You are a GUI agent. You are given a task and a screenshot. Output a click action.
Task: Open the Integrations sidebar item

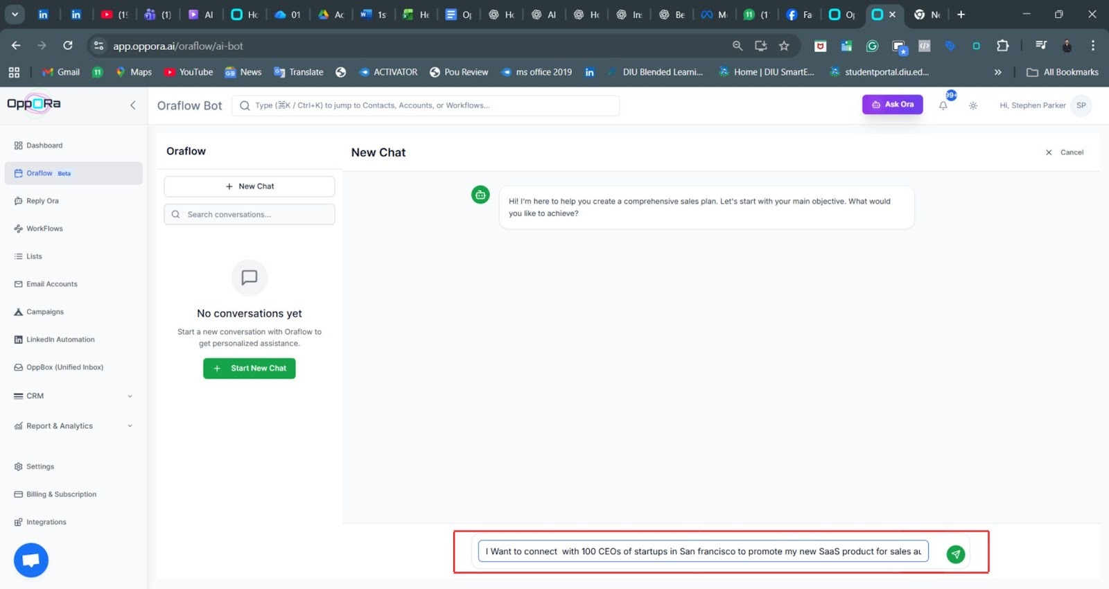(x=46, y=522)
